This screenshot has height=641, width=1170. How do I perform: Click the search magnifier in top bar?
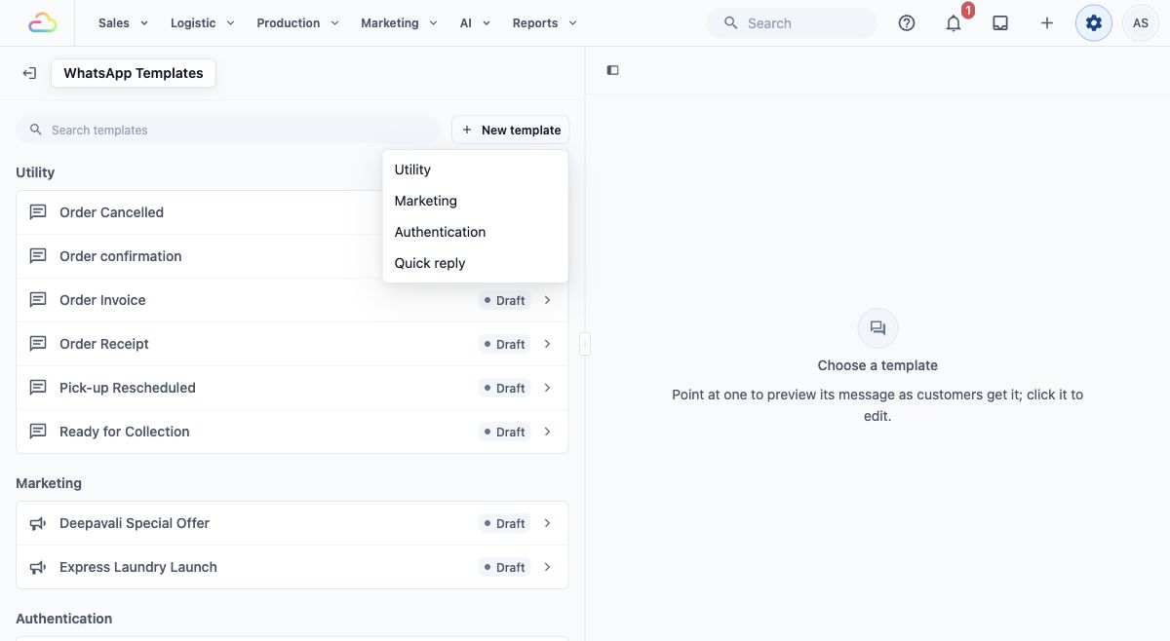(x=731, y=22)
